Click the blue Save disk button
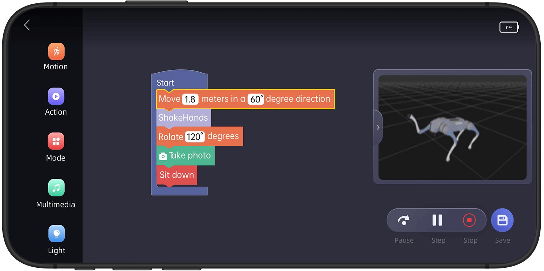This screenshot has width=544, height=271. click(x=502, y=220)
